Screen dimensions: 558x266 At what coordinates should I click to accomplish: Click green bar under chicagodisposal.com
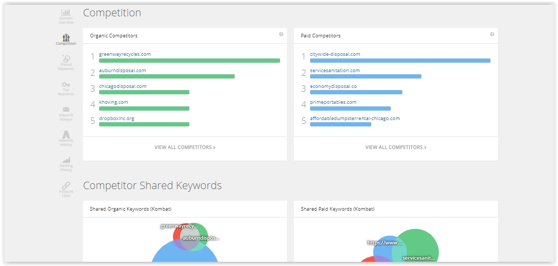[x=144, y=92]
